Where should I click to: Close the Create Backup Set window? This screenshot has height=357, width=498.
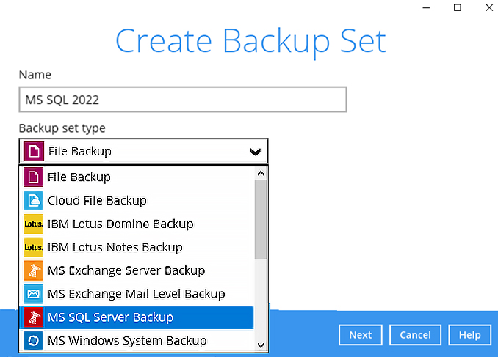click(x=489, y=7)
